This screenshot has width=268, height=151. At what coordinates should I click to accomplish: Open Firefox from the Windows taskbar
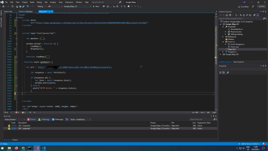point(16,148)
